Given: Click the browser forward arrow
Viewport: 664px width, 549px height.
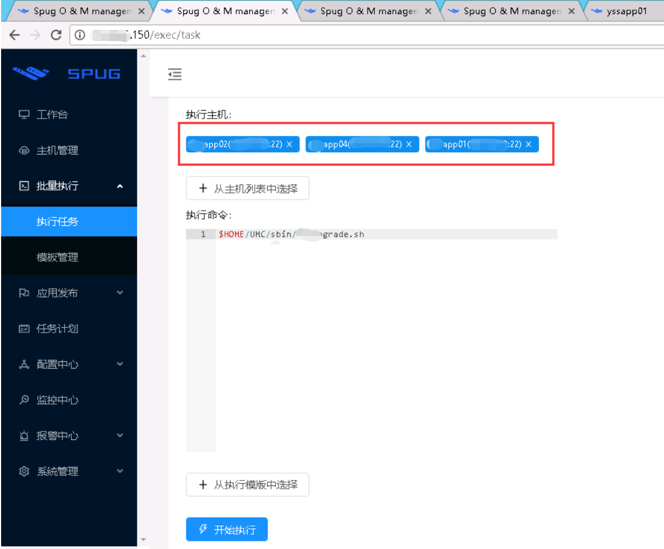Looking at the screenshot, I should pyautogui.click(x=35, y=35).
